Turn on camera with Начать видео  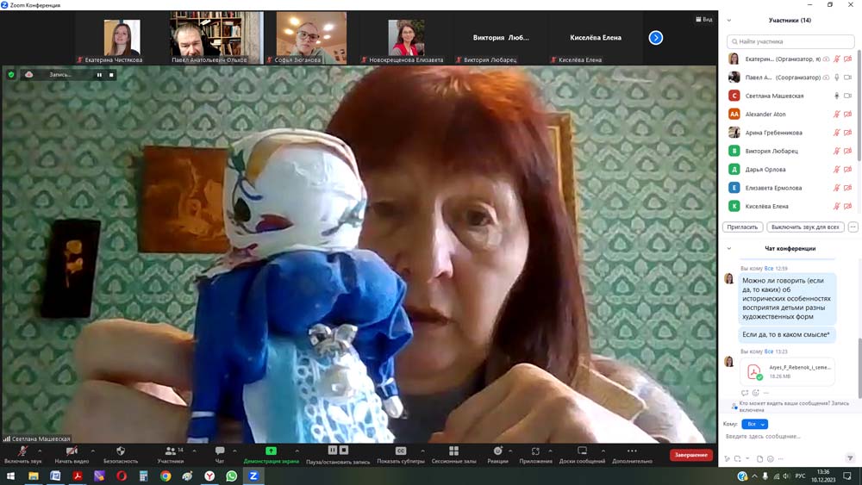tap(72, 451)
